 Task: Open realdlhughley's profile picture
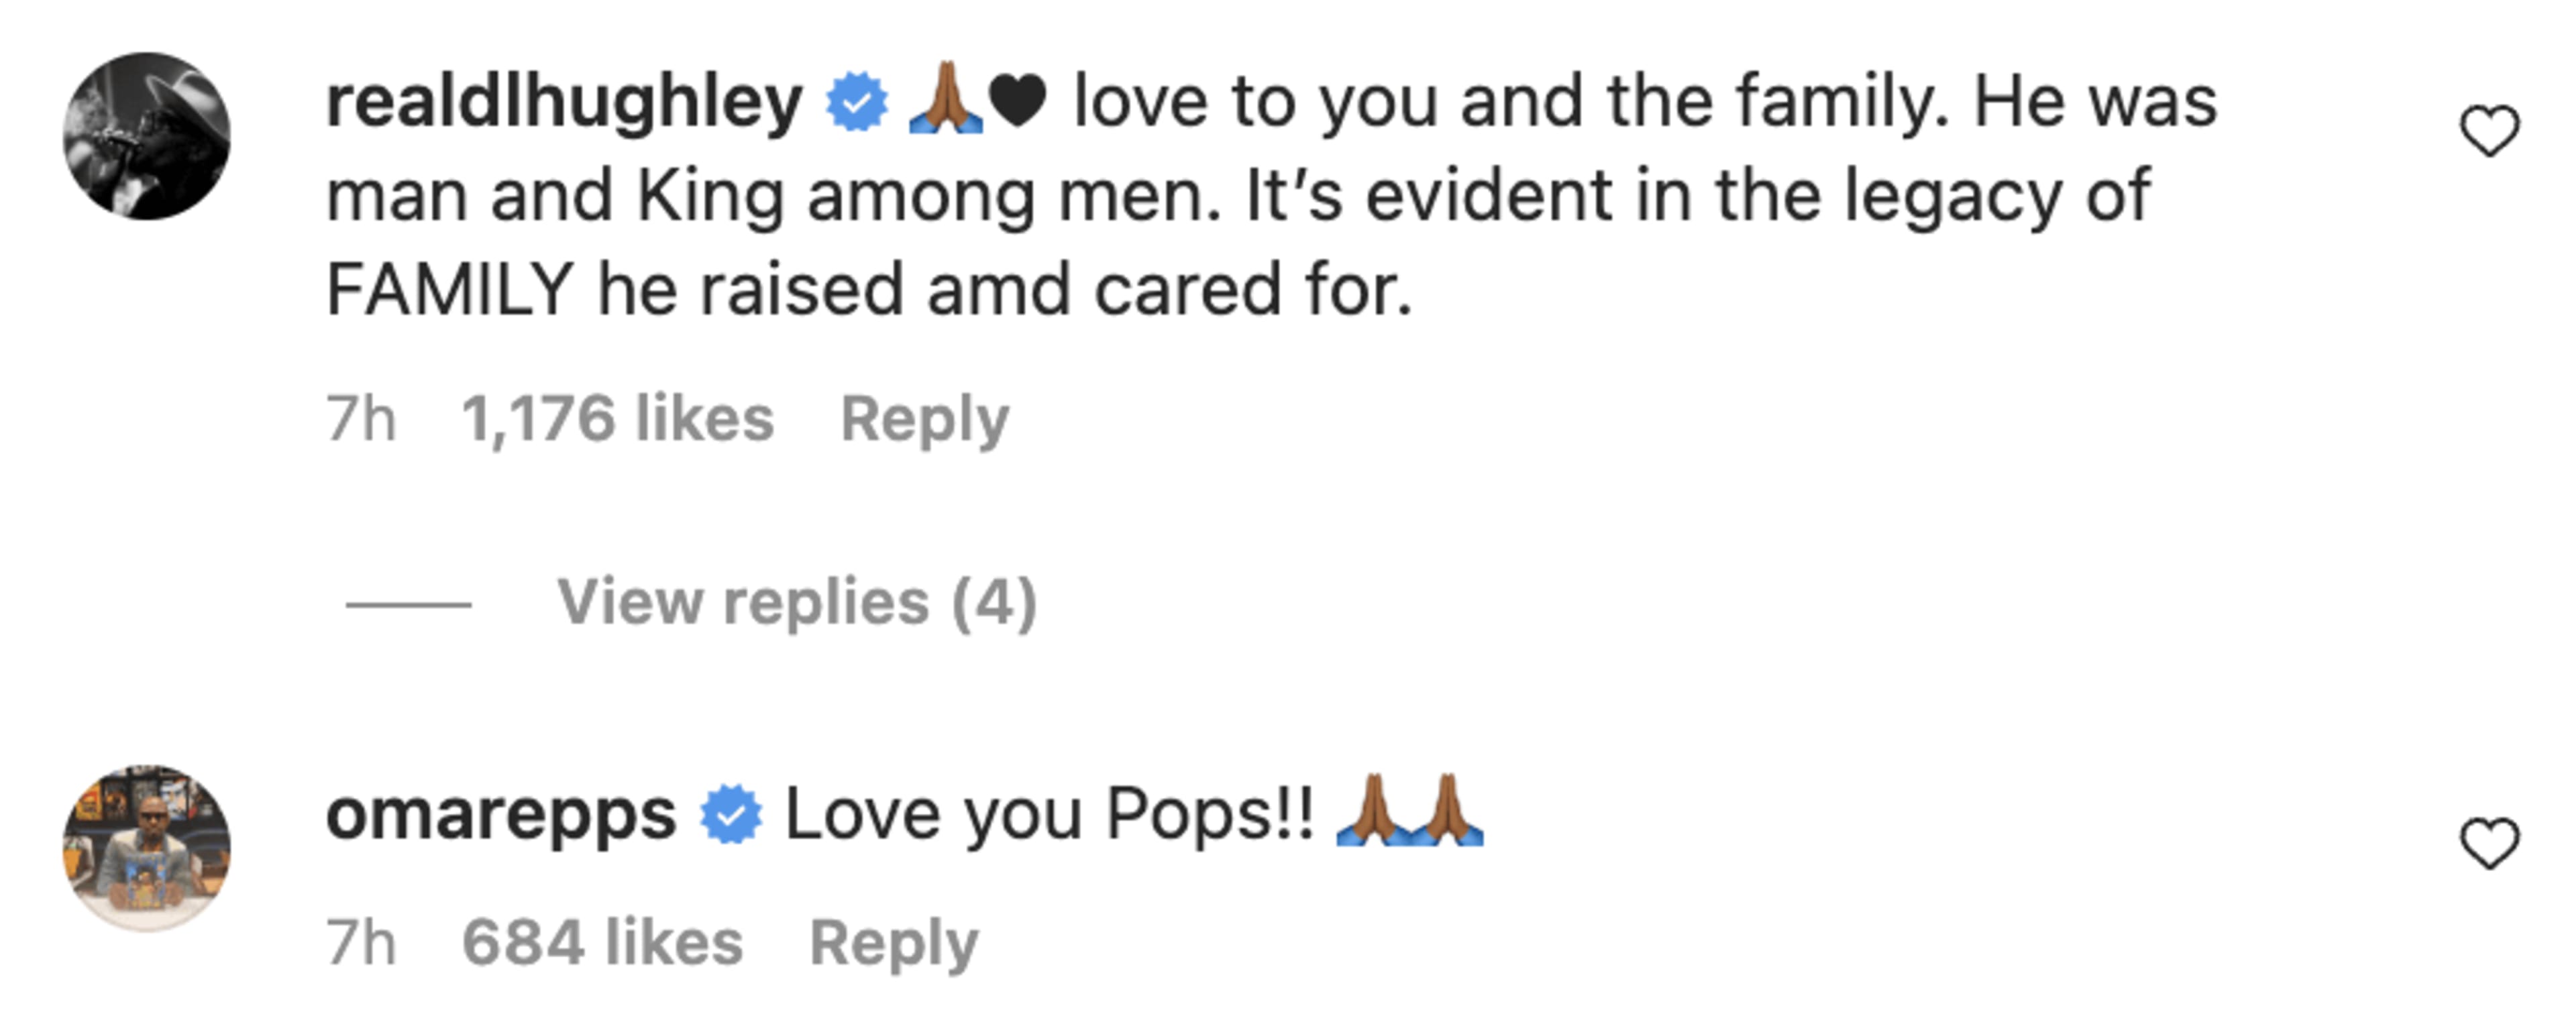pos(147,136)
